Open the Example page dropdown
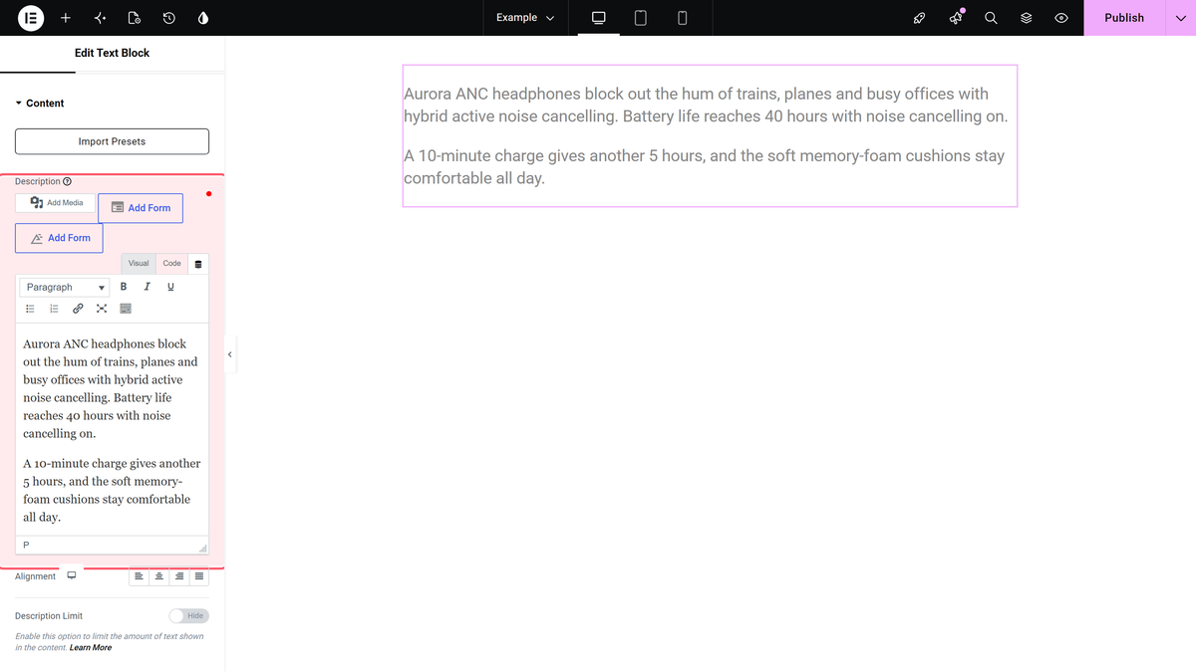Viewport: 1196px width, 672px height. coord(524,18)
